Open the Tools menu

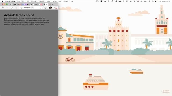pos(48,1)
